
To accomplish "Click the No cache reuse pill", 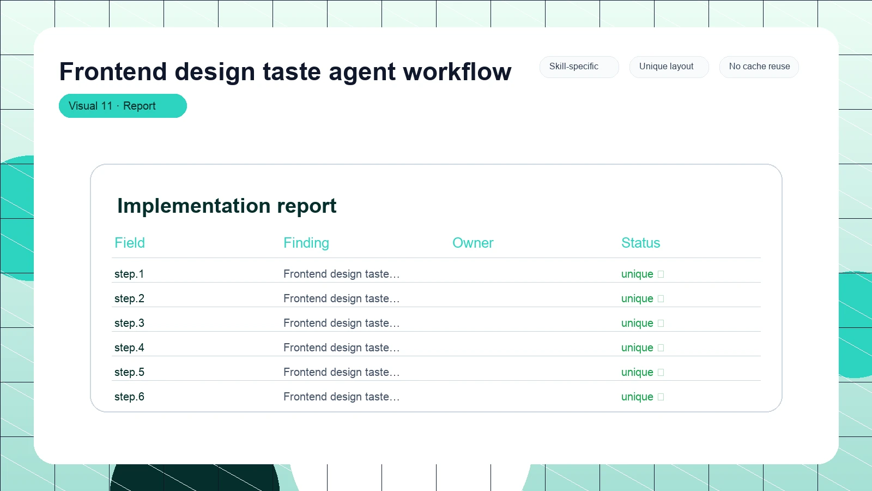I will [759, 67].
